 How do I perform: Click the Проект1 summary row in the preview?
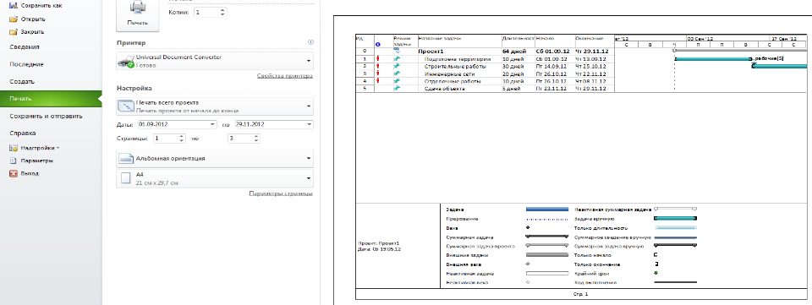pos(485,52)
